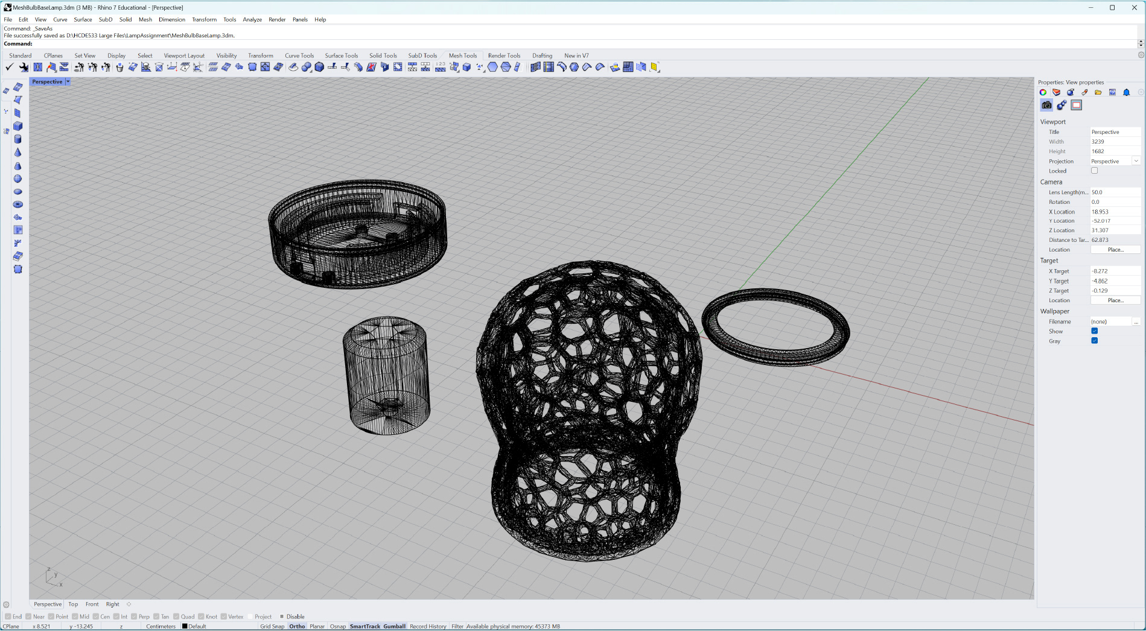
Task: Open the Mesh menu
Action: coord(145,19)
